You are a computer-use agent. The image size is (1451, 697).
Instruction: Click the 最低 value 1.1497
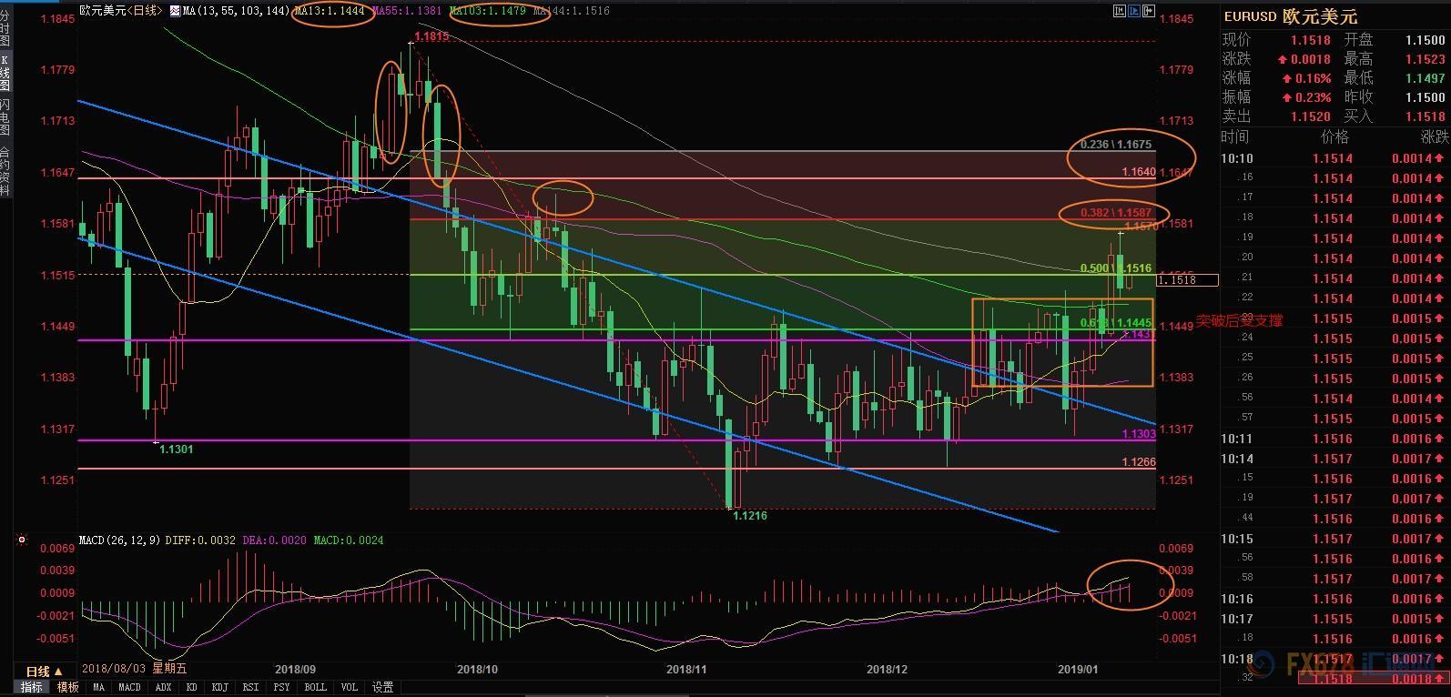1425,78
